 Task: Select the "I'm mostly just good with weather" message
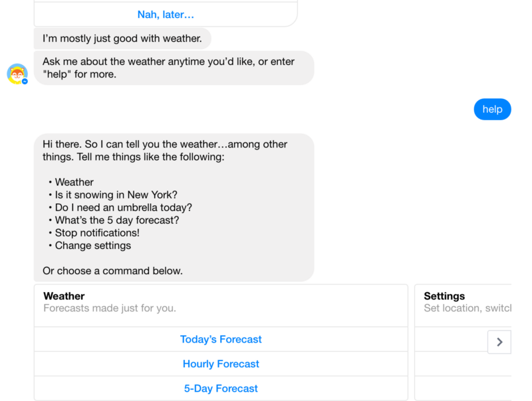(x=122, y=39)
